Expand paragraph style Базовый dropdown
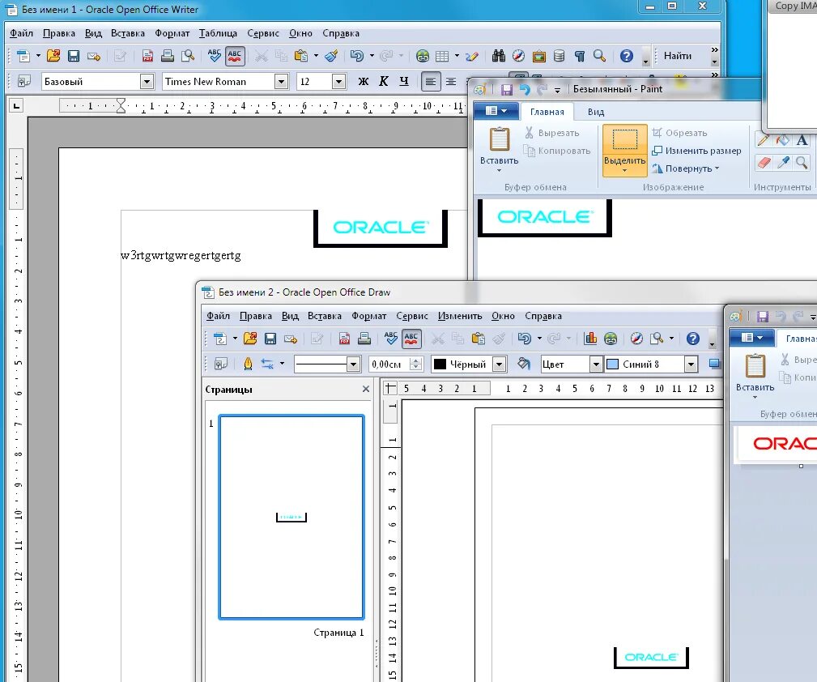 pyautogui.click(x=147, y=81)
